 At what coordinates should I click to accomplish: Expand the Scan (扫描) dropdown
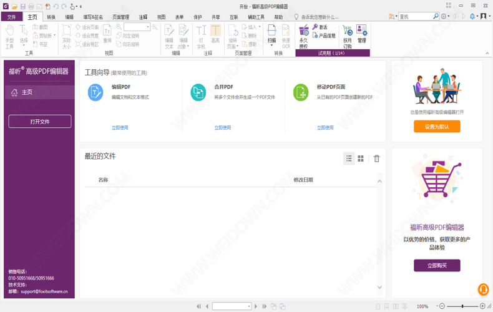pos(272,46)
